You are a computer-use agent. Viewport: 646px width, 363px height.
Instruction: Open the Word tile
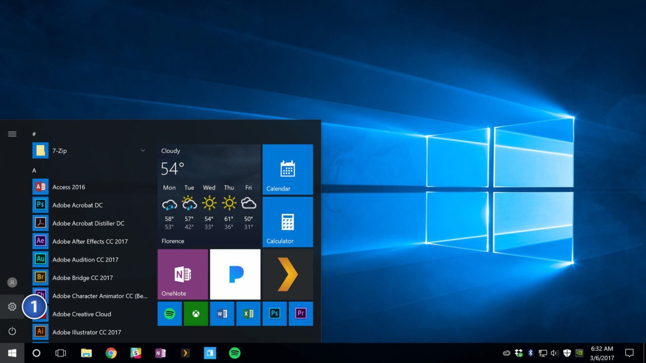click(x=222, y=314)
